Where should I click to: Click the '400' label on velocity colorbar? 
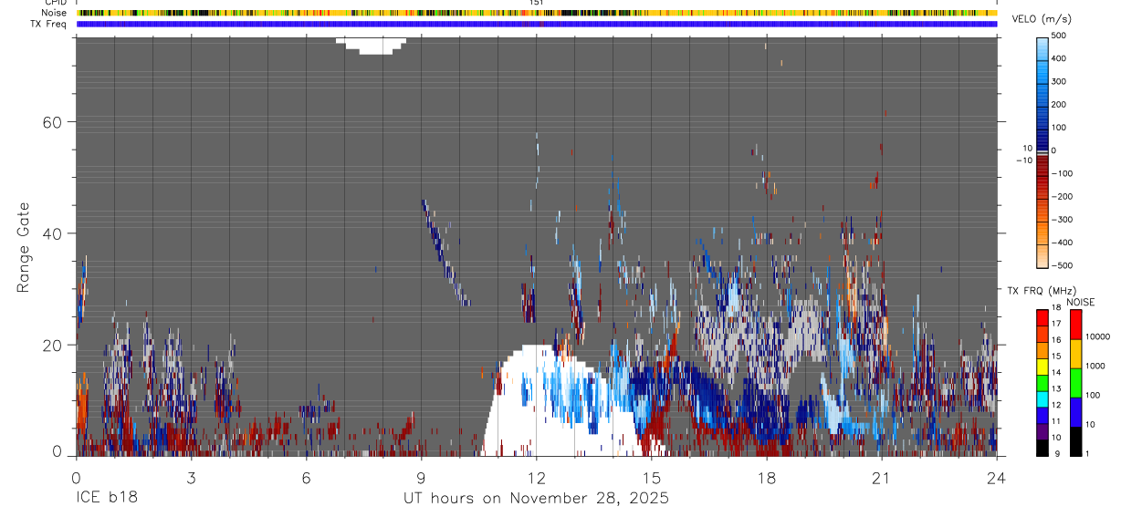[1059, 58]
